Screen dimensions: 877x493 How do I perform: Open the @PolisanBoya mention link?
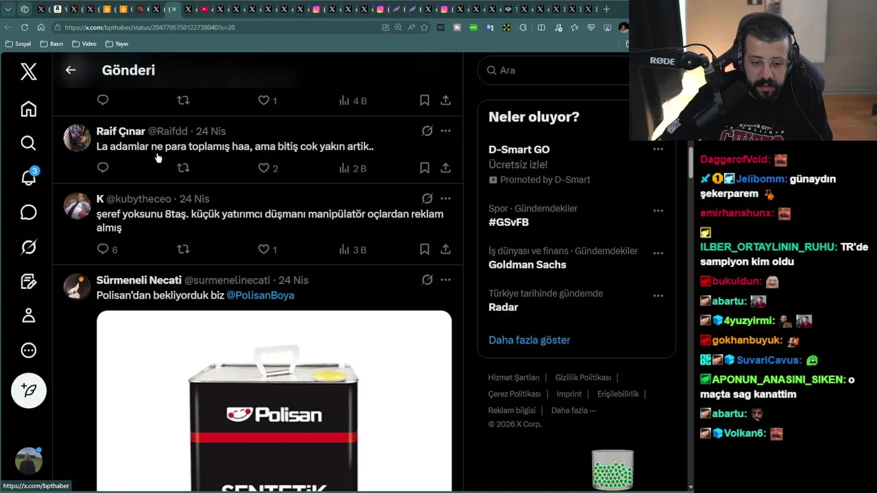click(260, 295)
